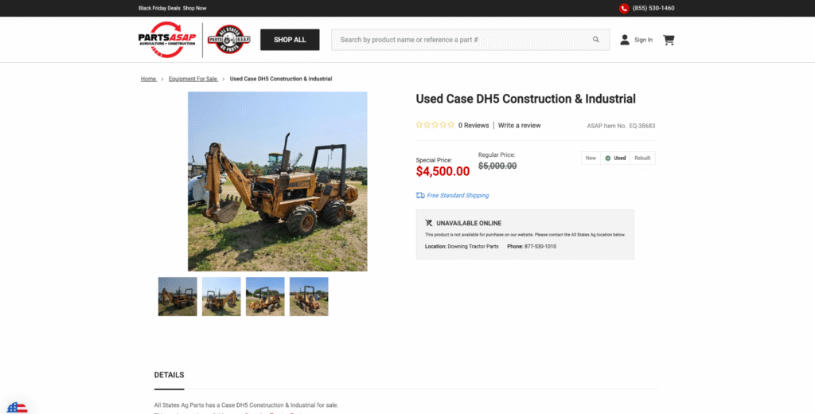Image resolution: width=815 pixels, height=414 pixels.
Task: Click the star rating row
Action: pyautogui.click(x=435, y=125)
